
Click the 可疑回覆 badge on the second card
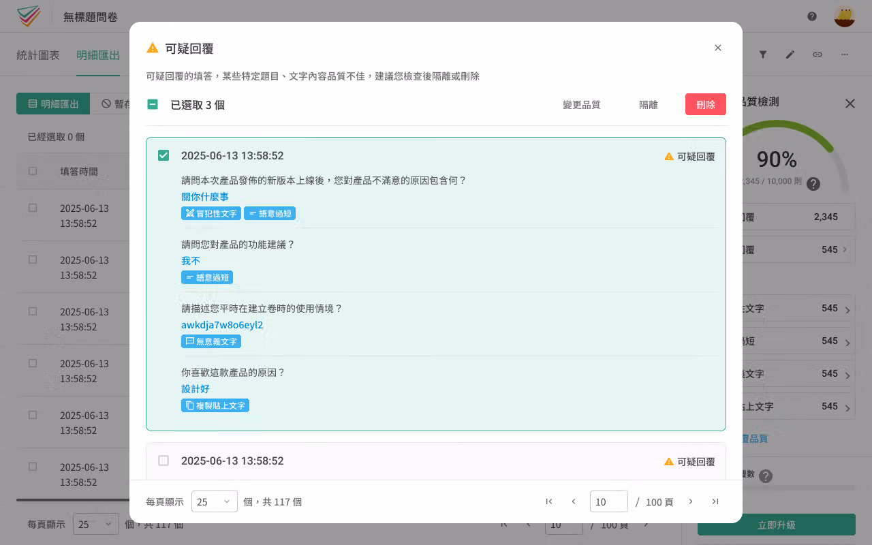(689, 461)
